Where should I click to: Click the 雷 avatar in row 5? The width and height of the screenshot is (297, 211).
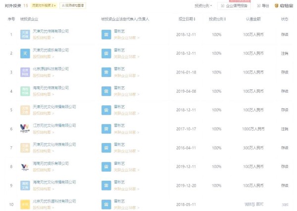106,110
